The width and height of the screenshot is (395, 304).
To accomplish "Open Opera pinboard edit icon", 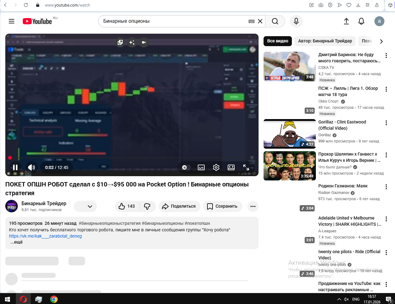I will 312,5.
